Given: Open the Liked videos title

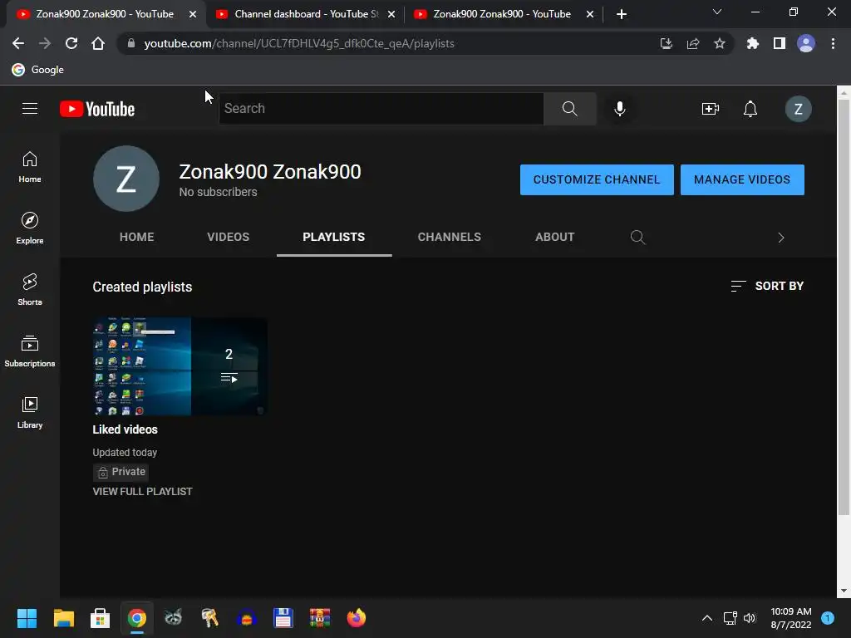Looking at the screenshot, I should [125, 429].
